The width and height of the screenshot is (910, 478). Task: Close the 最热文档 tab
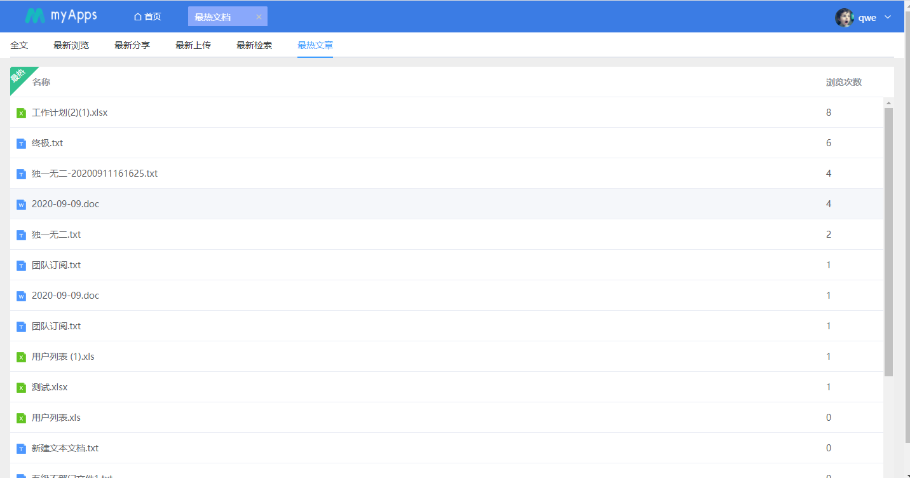tap(259, 17)
